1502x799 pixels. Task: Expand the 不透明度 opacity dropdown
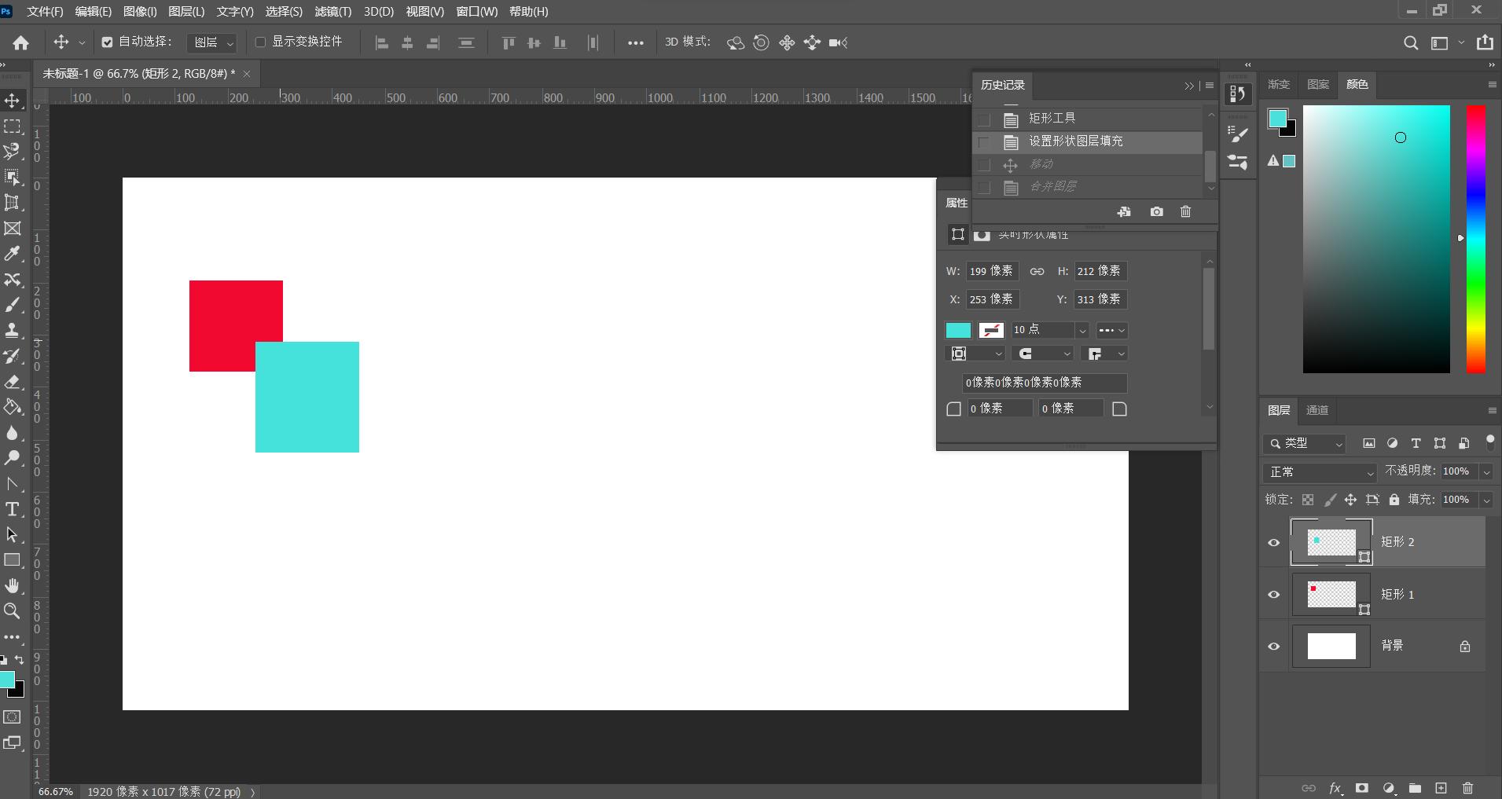pos(1486,471)
